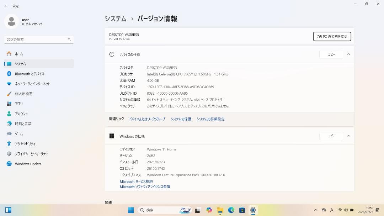Click the taskbar 検索 box
This screenshot has width=384, height=216.
pyautogui.click(x=165, y=210)
